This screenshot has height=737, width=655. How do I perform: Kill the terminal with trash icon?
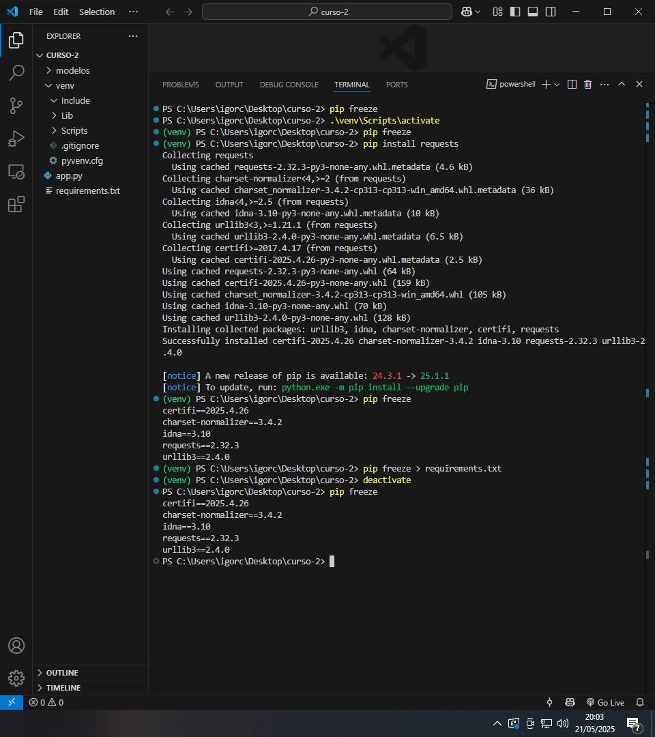point(587,85)
